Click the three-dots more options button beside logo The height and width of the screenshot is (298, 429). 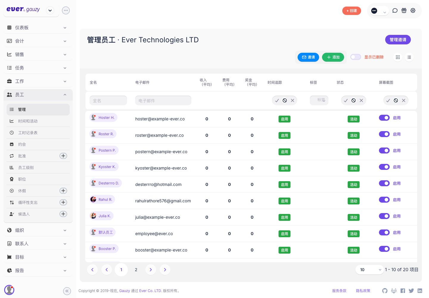(x=66, y=10)
